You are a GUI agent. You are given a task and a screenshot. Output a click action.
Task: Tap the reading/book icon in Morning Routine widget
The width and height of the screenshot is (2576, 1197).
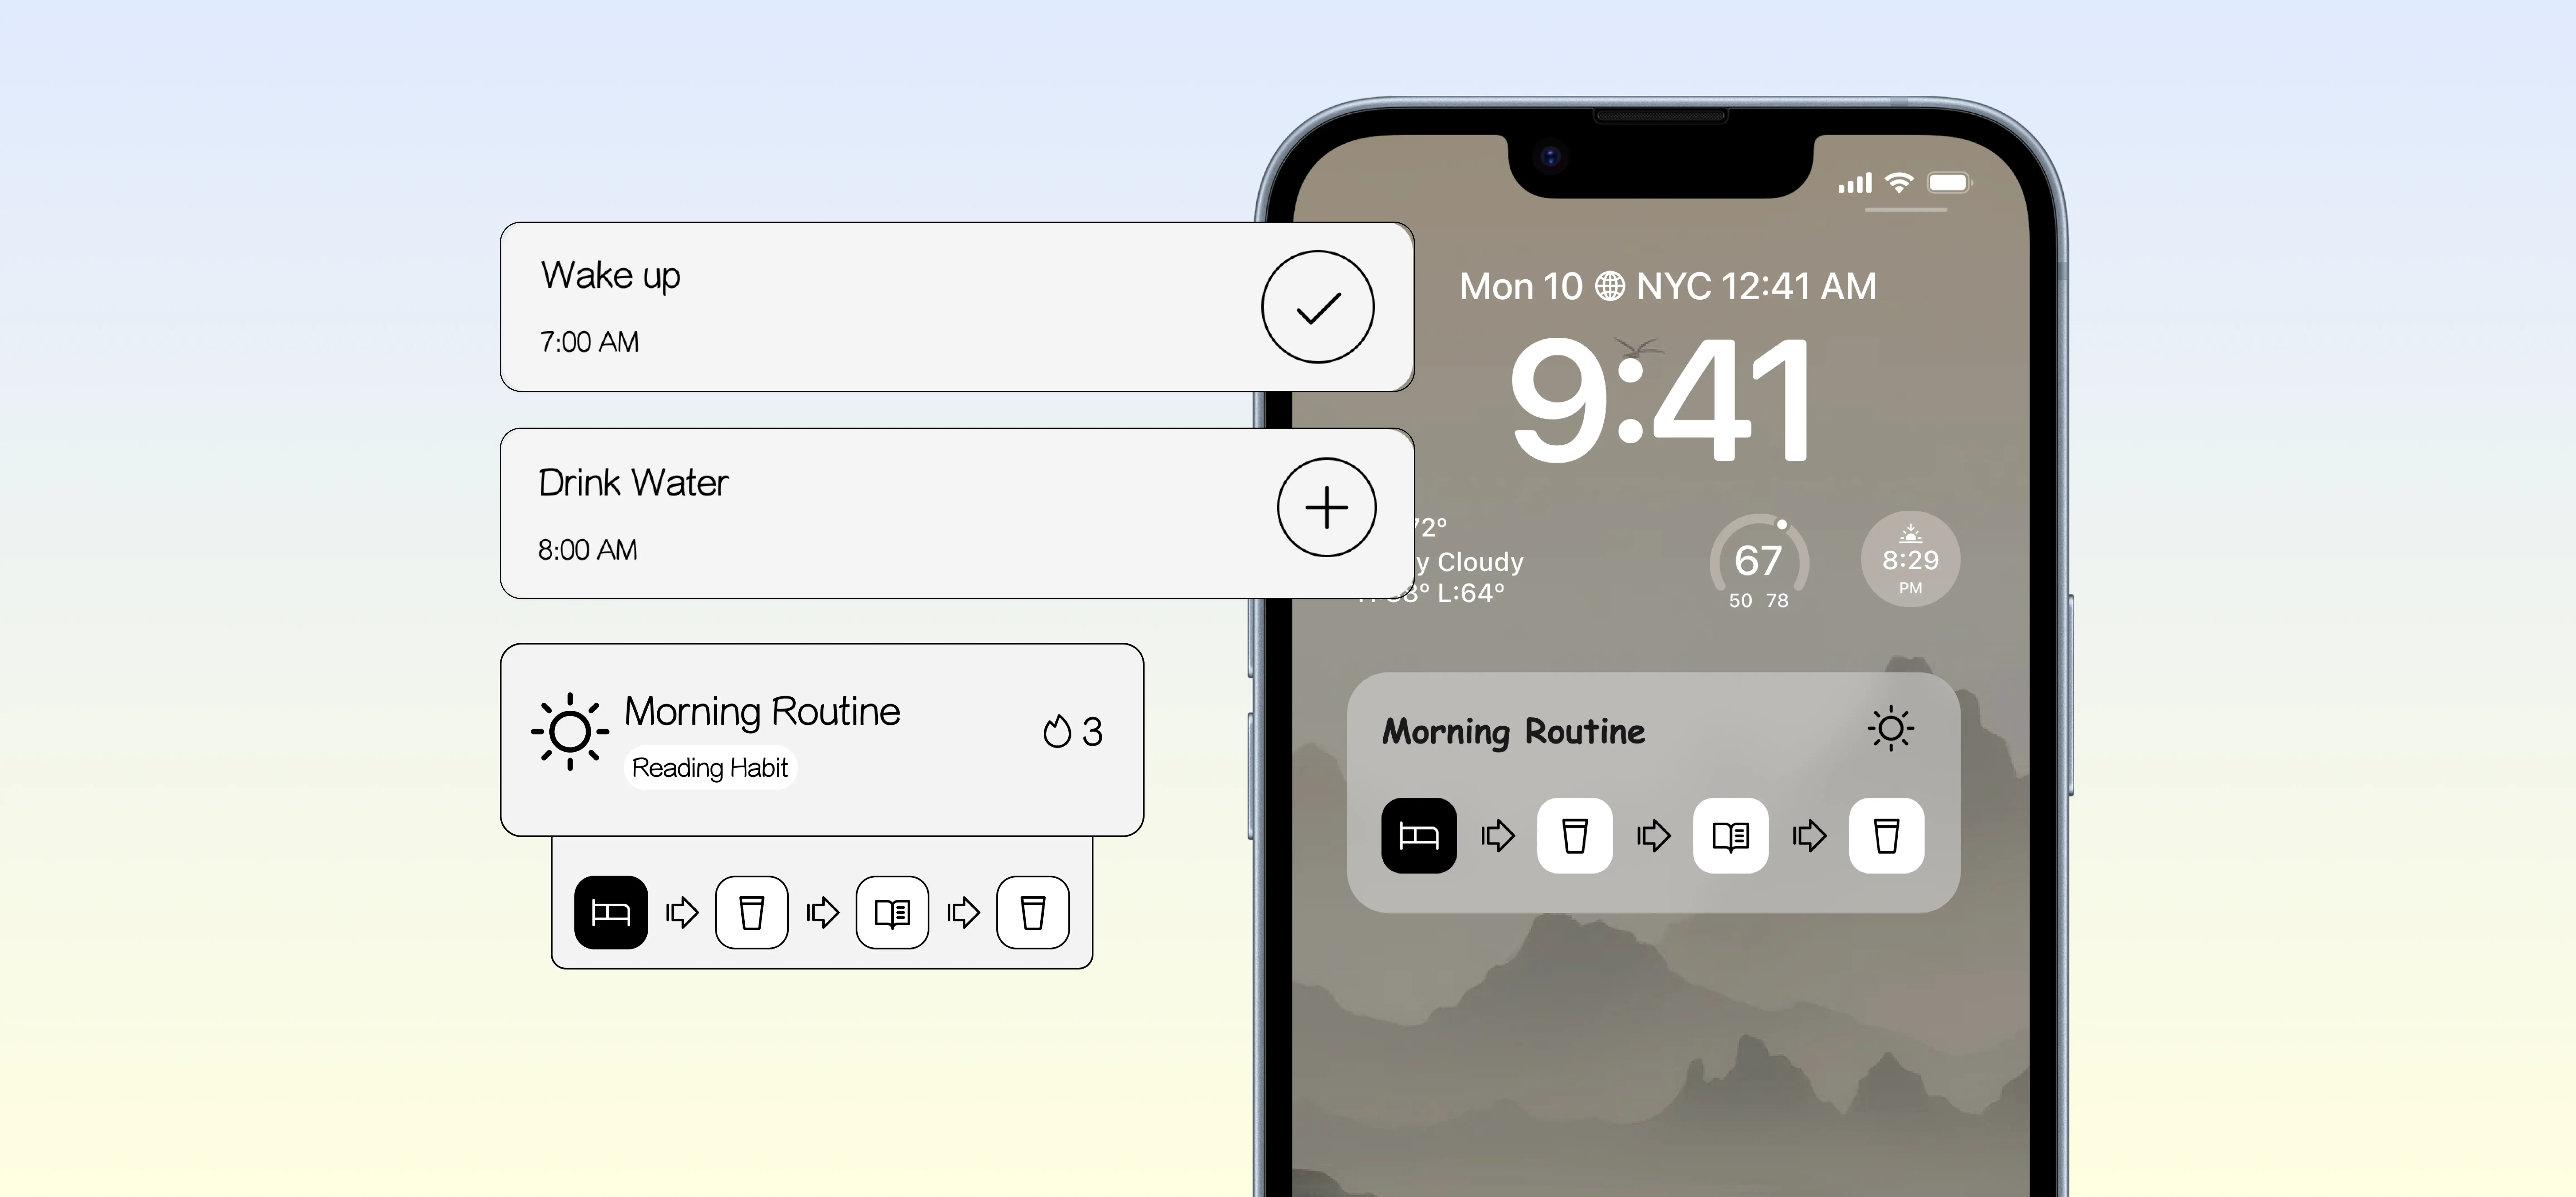click(x=1732, y=835)
